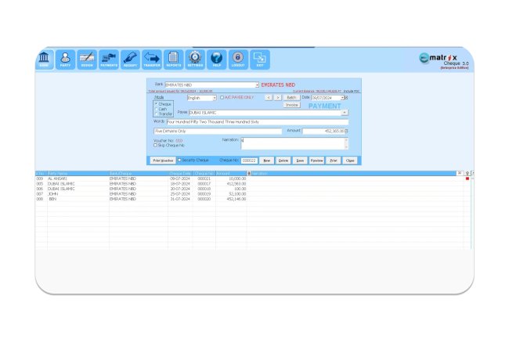Click the Logout padlock icon
509x339 pixels.
(238, 60)
